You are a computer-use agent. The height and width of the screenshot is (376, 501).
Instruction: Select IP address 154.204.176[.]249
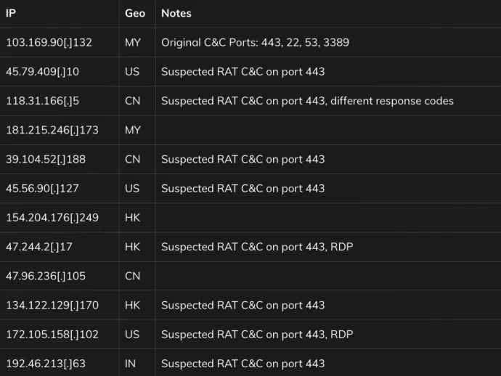click(52, 218)
